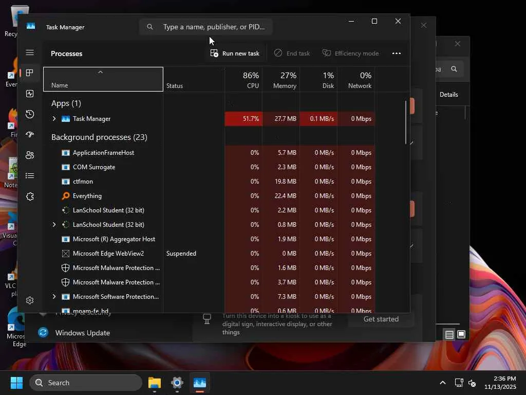Screen dimensions: 526x395
Task: Show hidden system tray icons chevron
Action: coord(443,383)
